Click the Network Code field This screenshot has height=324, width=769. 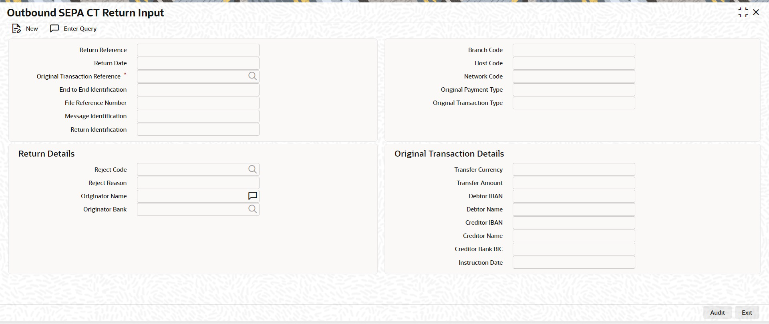click(574, 76)
